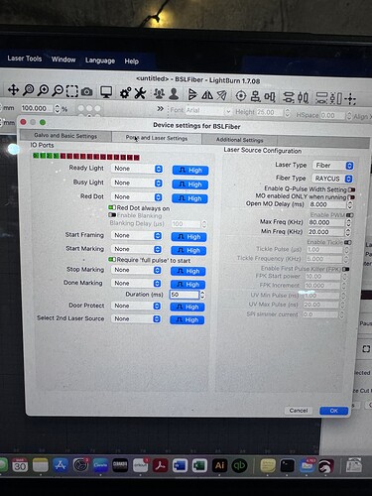Click the preview monitor icon in toolbar
This screenshot has height=496, width=372.
click(106, 92)
